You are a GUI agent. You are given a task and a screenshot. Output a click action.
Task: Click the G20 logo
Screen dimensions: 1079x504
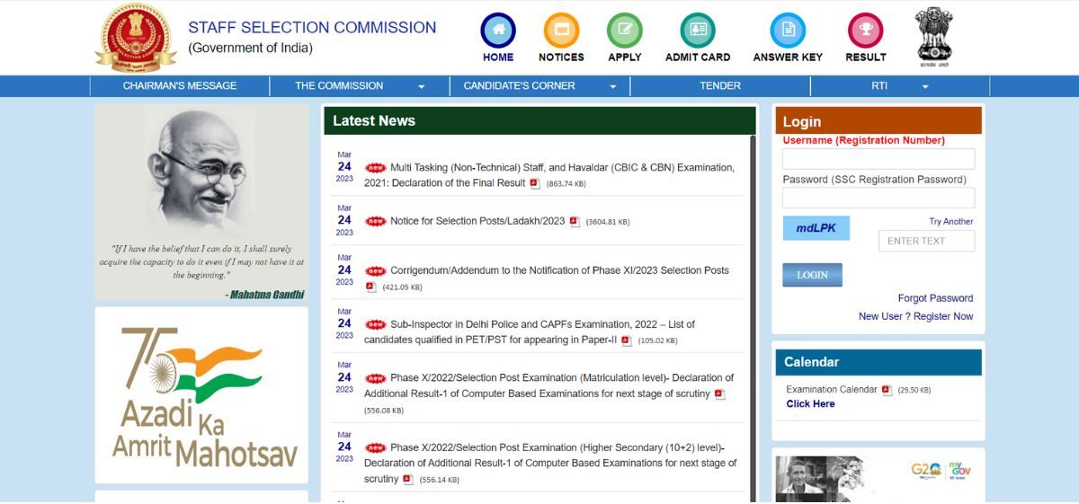point(925,470)
